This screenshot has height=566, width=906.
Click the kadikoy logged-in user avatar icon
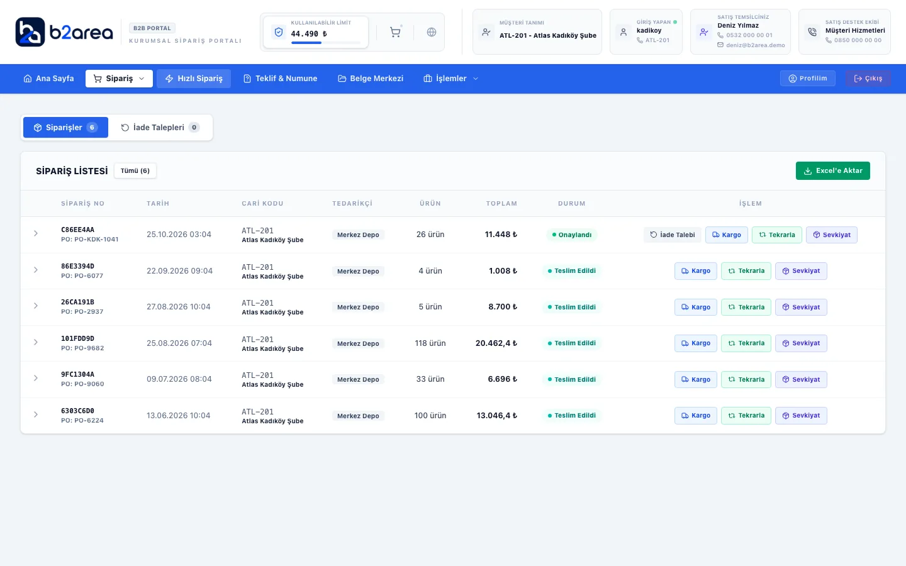[624, 32]
